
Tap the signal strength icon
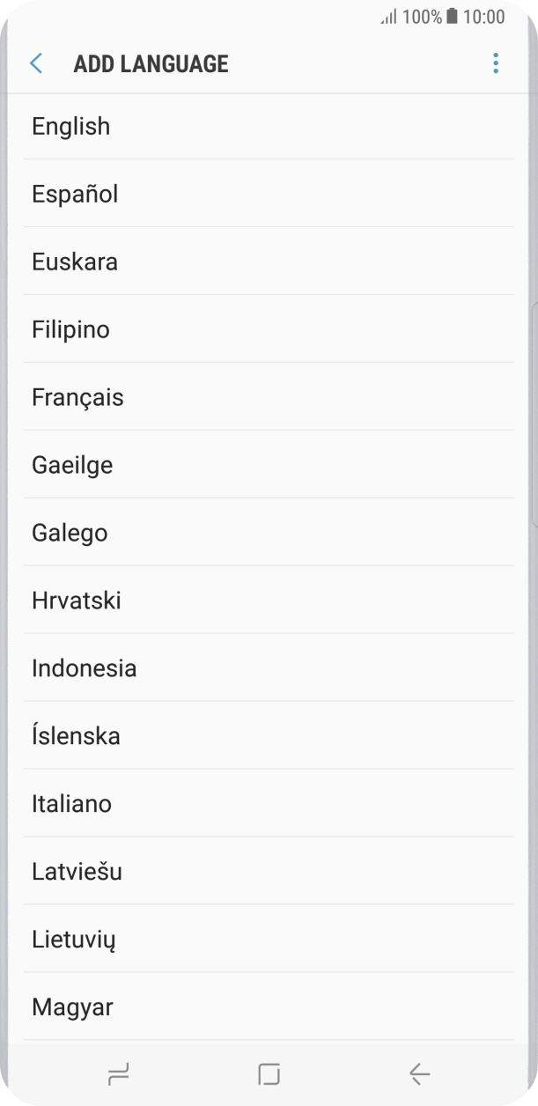click(x=388, y=17)
